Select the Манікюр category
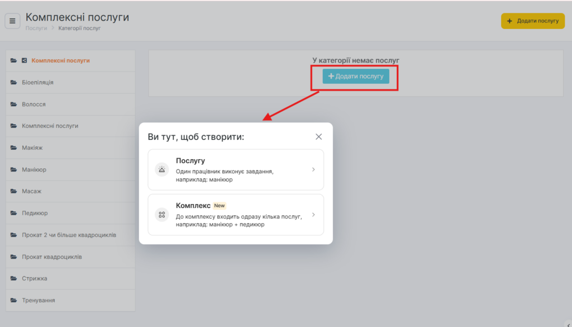 tap(34, 170)
